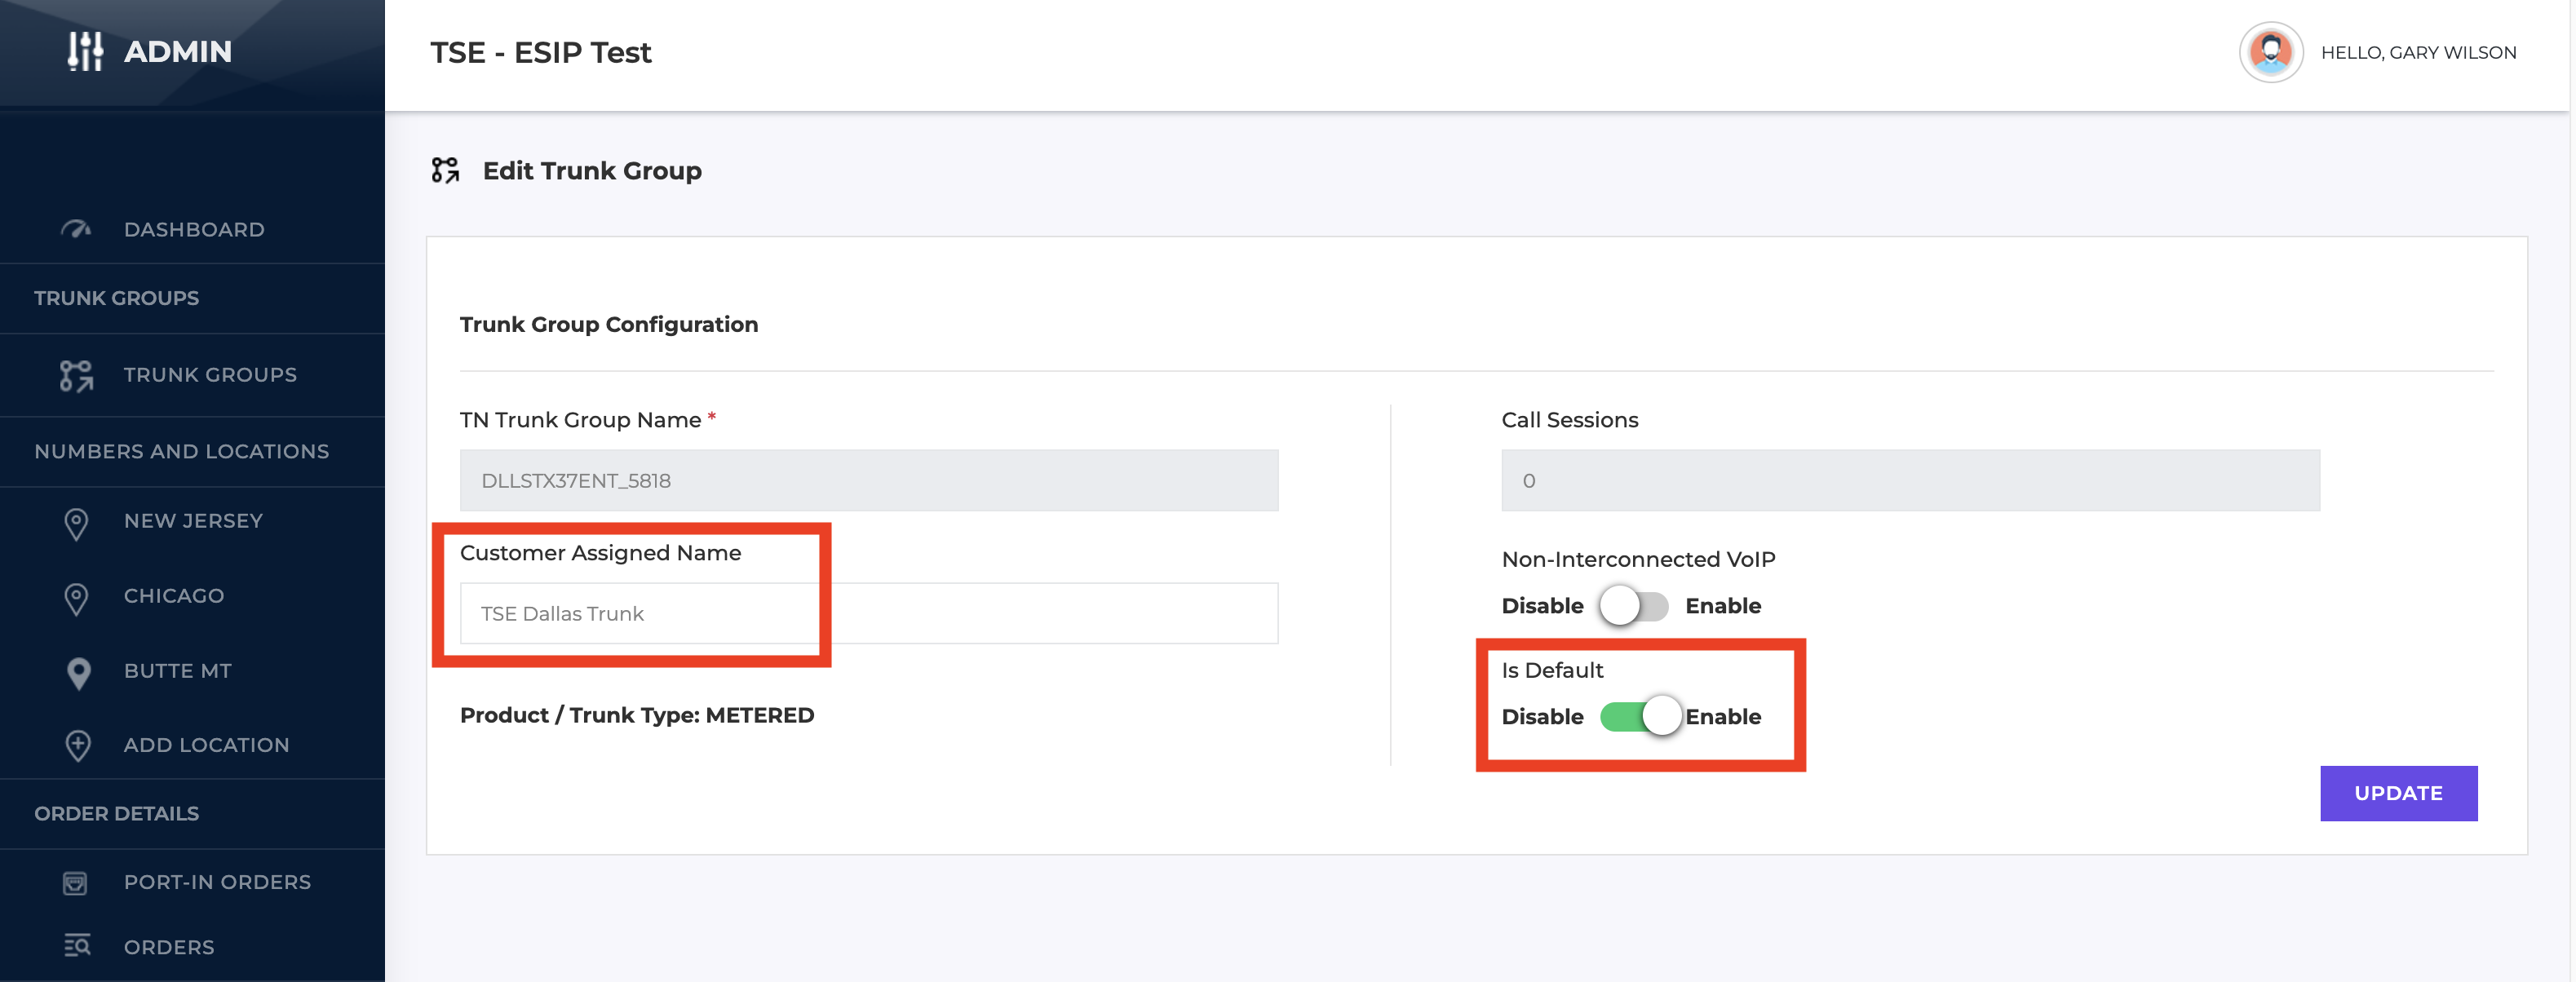Click the Edit Trunk Group heading text
The image size is (2576, 982).
[592, 171]
